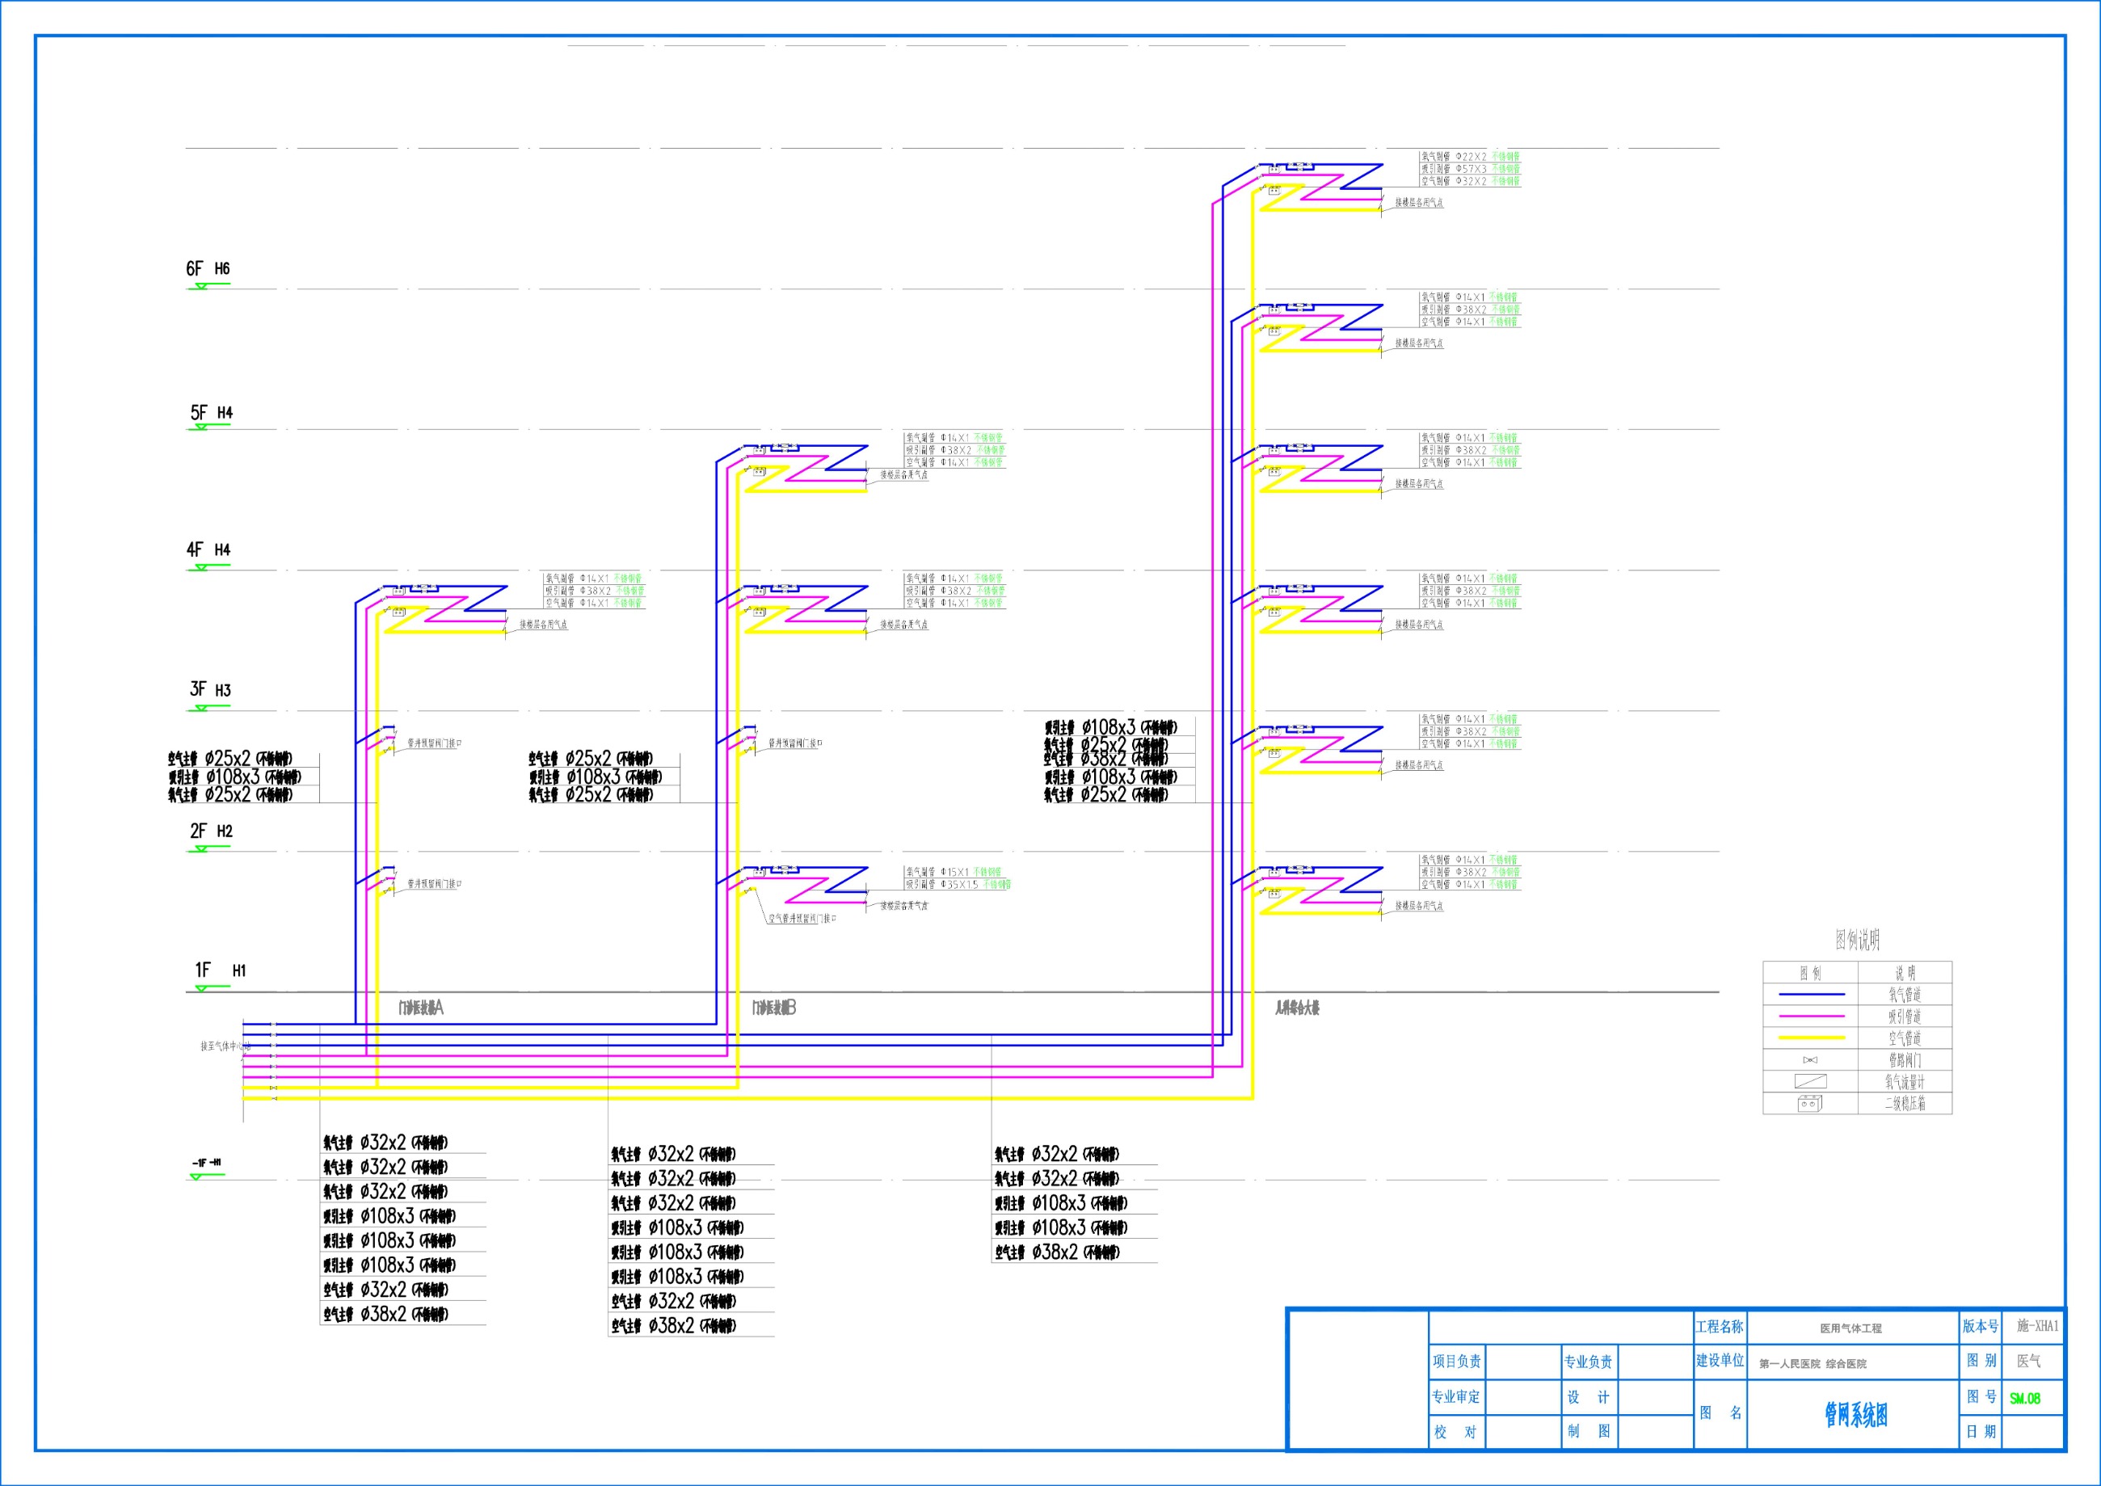Click the 5F H4 elevation marker triangle
Screen dimensions: 2101x1486
[x=201, y=427]
